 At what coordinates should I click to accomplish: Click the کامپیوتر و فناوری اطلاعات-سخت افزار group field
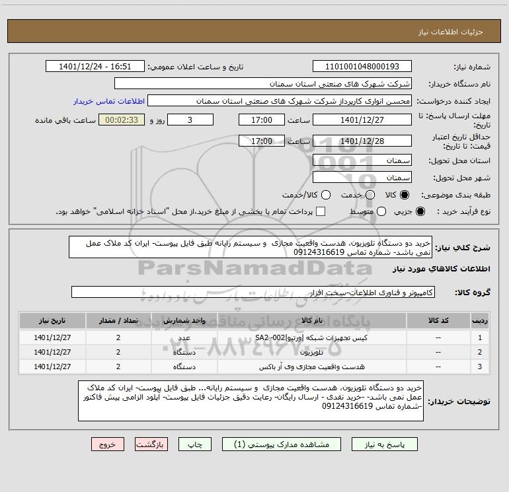click(253, 292)
